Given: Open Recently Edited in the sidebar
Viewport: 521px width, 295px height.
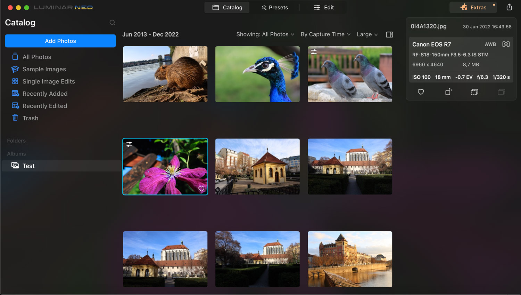Looking at the screenshot, I should point(44,106).
